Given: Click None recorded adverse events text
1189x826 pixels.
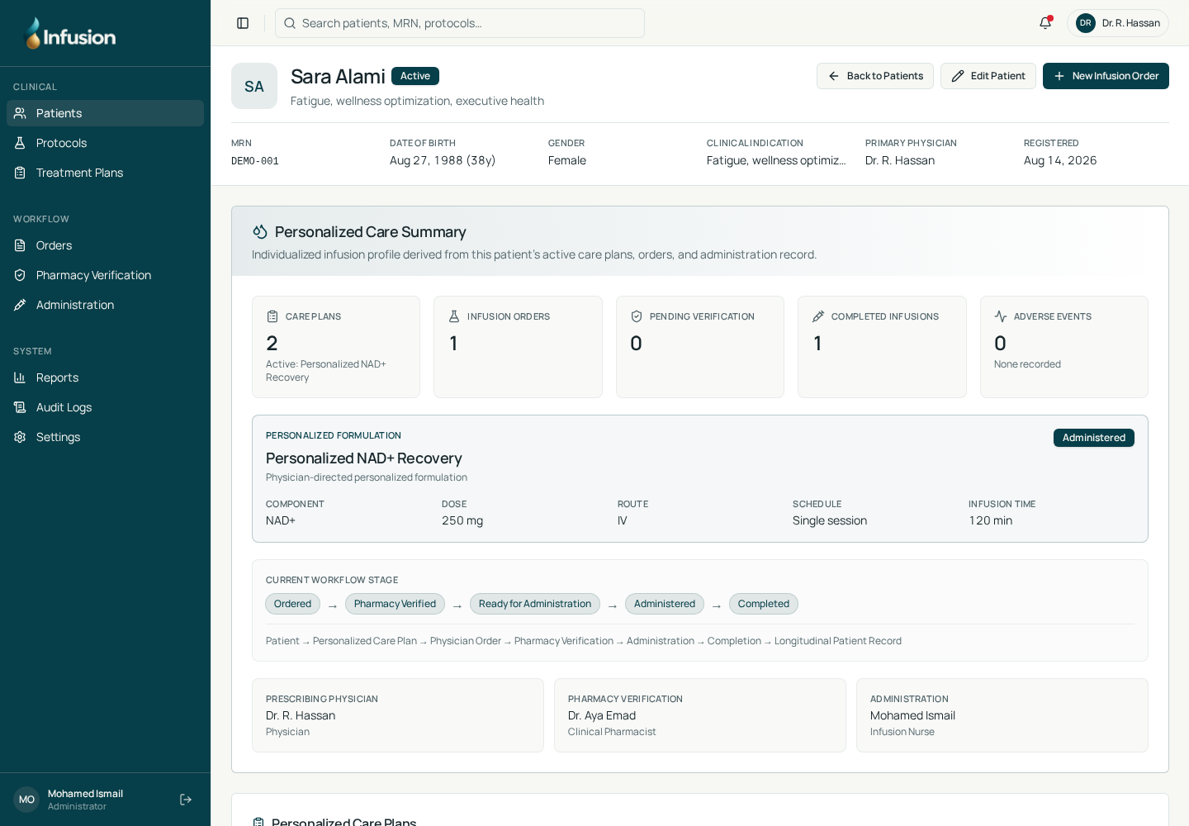Looking at the screenshot, I should pyautogui.click(x=1027, y=364).
